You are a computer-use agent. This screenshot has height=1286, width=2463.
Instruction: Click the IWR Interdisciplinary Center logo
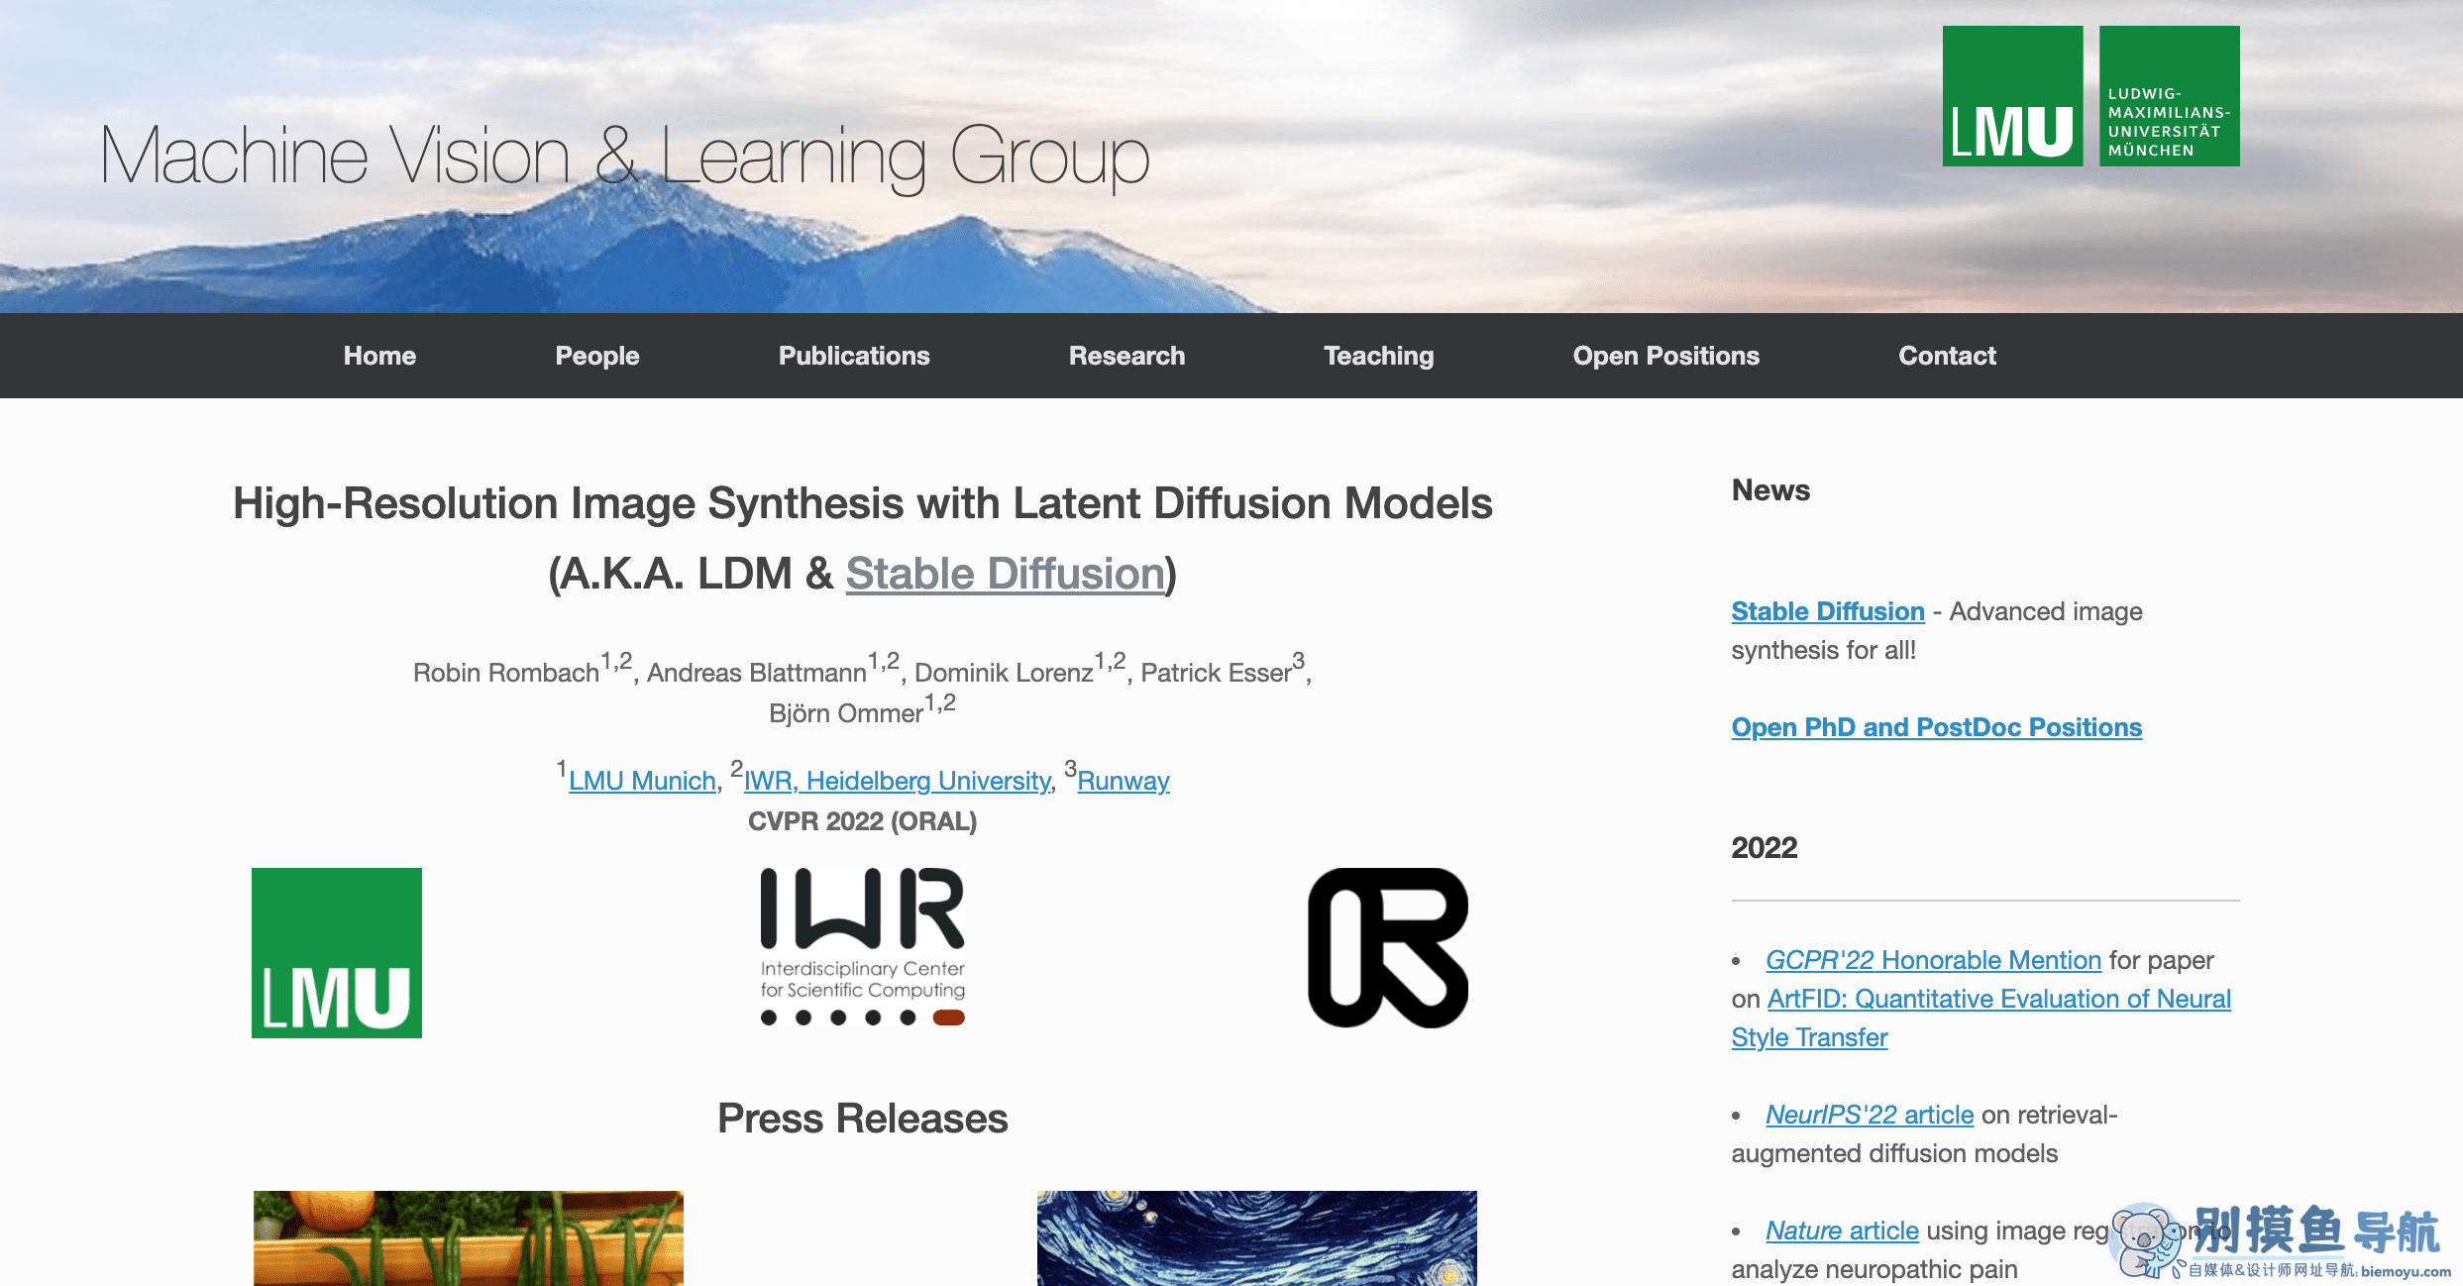pos(863,947)
